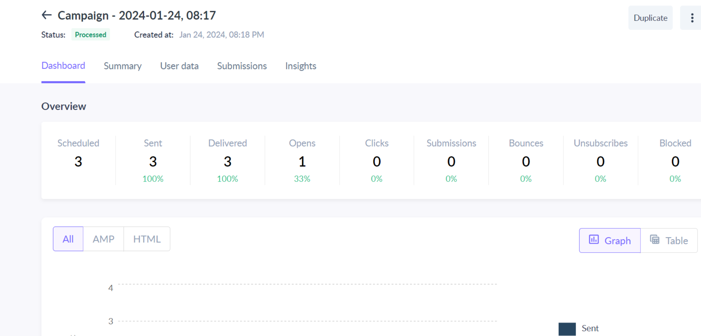Image resolution: width=701 pixels, height=336 pixels.
Task: Click the Opens count statistic
Action: tap(302, 161)
